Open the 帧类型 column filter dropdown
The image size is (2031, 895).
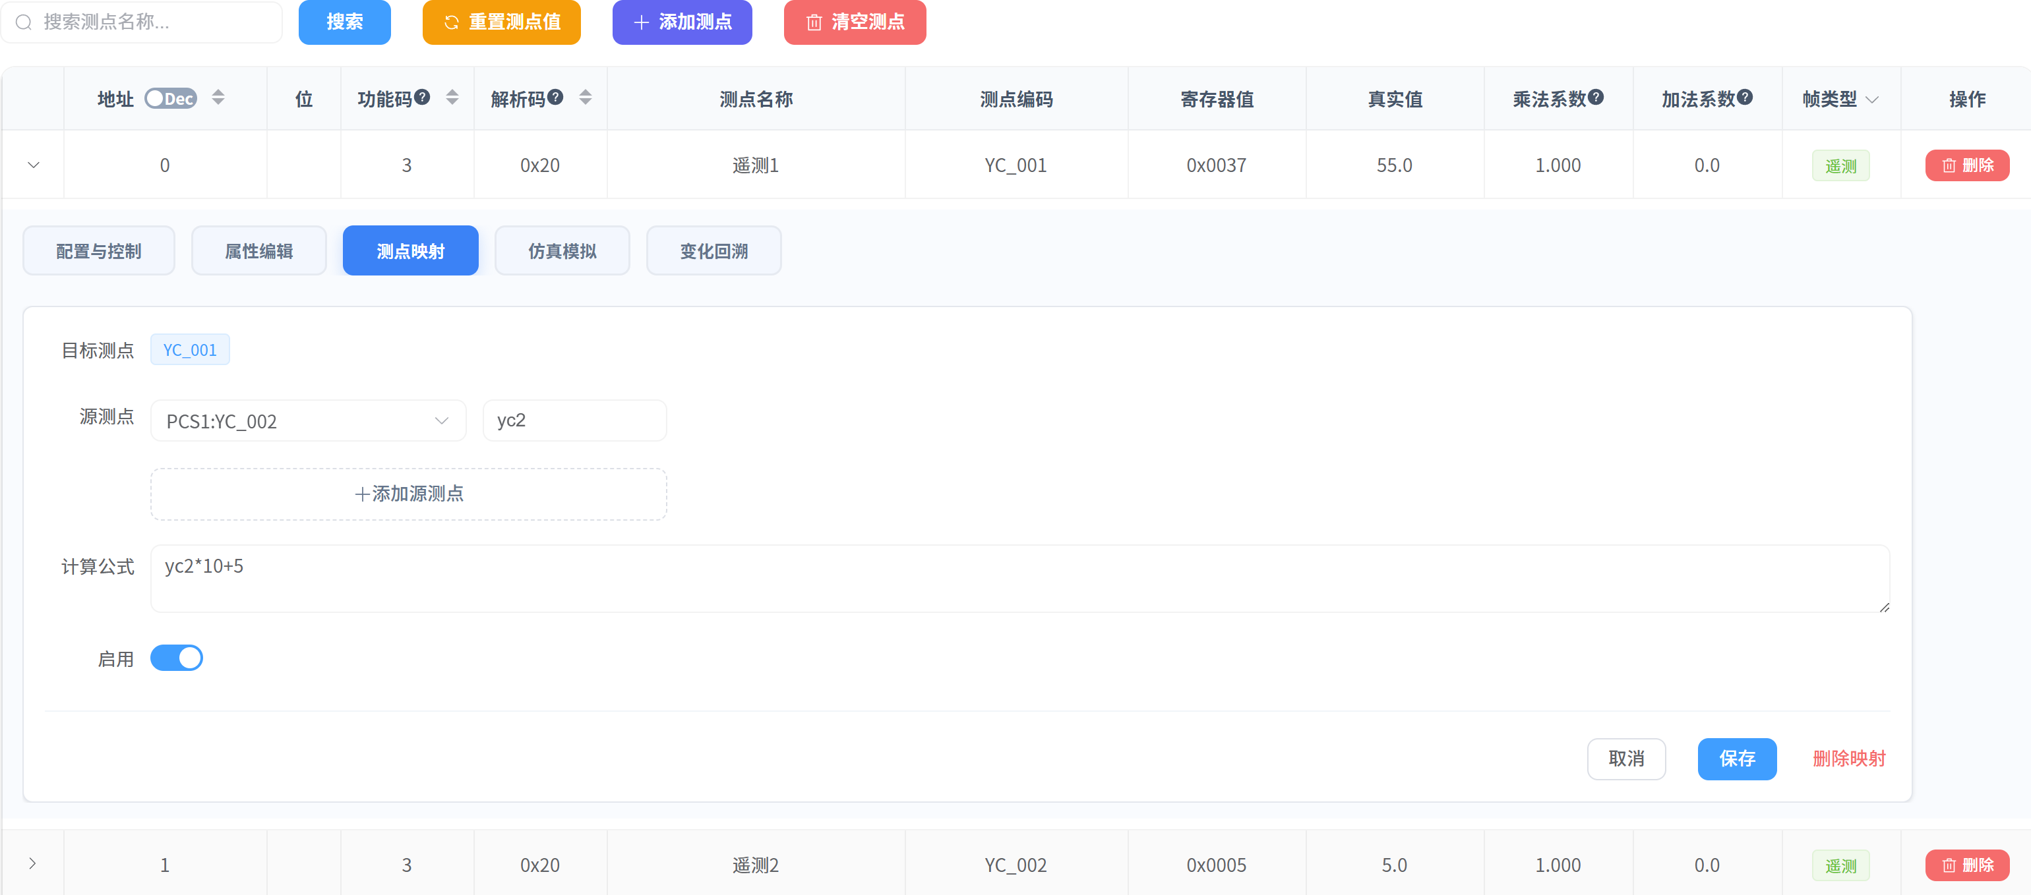click(1873, 100)
